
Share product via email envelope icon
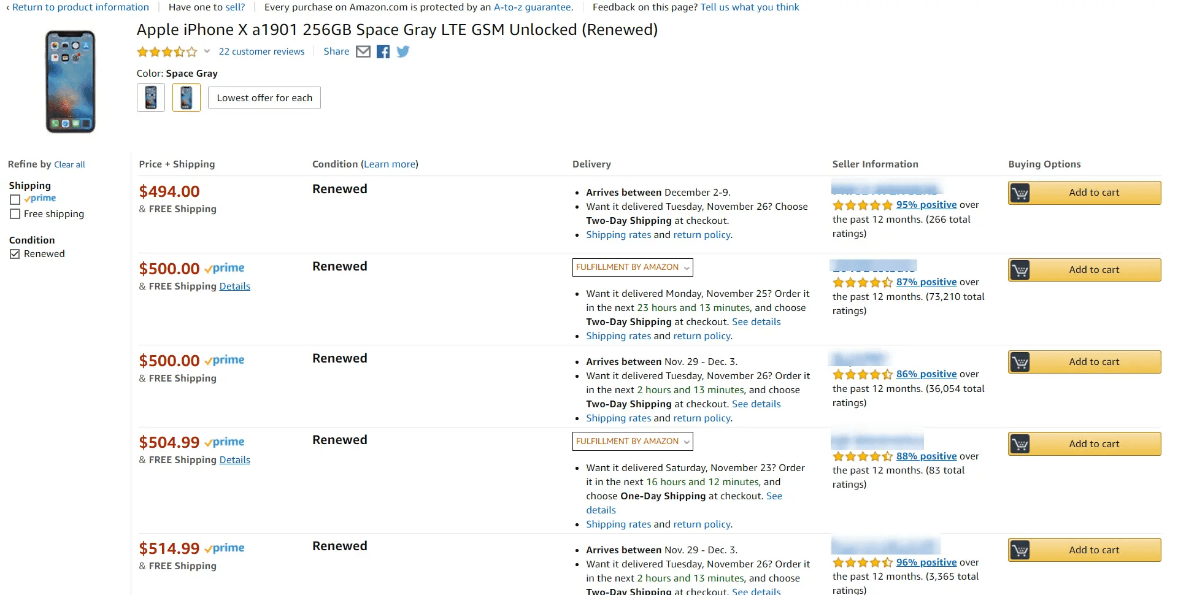point(363,52)
